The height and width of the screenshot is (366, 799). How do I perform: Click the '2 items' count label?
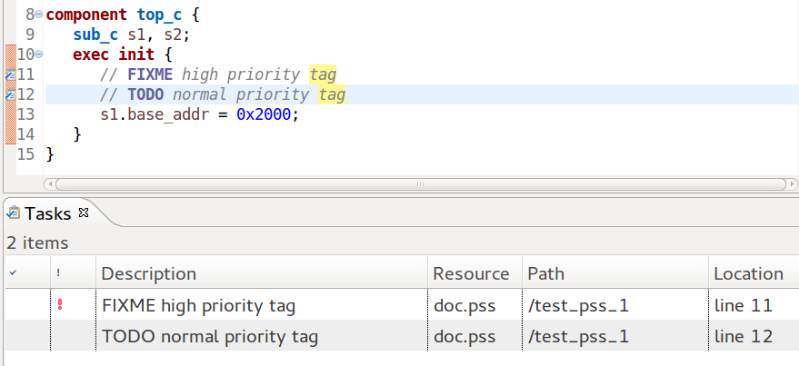(x=37, y=242)
